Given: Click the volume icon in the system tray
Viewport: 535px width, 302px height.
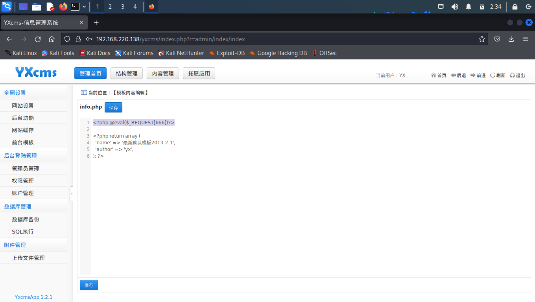Looking at the screenshot, I should (x=455, y=7).
